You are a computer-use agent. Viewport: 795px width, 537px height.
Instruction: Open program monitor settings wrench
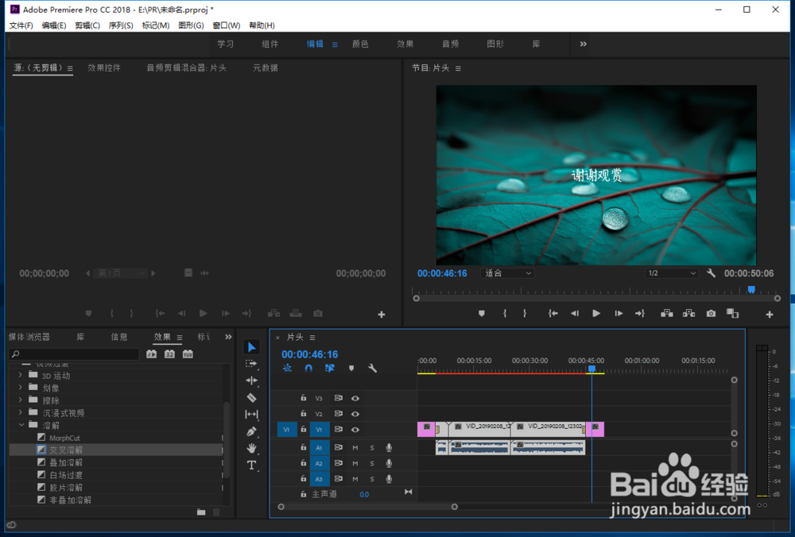pos(711,273)
